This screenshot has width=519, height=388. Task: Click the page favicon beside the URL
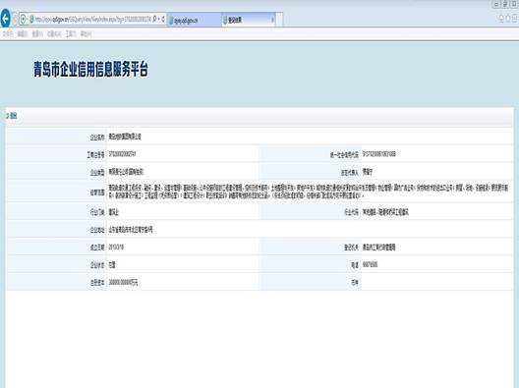point(31,20)
